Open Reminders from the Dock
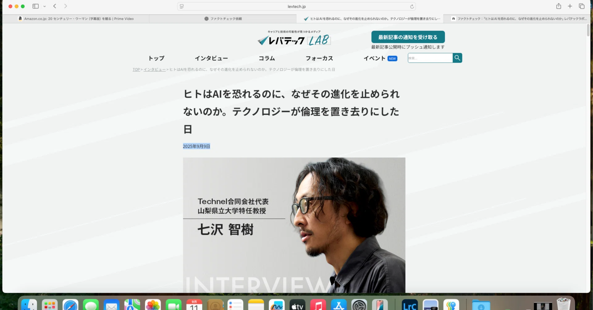 235,305
